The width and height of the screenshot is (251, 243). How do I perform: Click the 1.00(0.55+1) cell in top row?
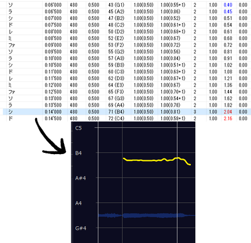point(173,5)
